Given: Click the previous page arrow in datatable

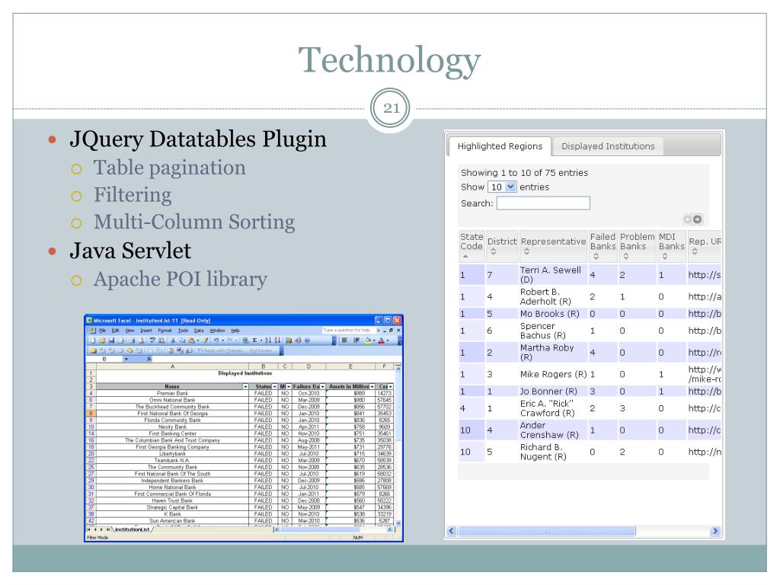Looking at the screenshot, I should (688, 219).
